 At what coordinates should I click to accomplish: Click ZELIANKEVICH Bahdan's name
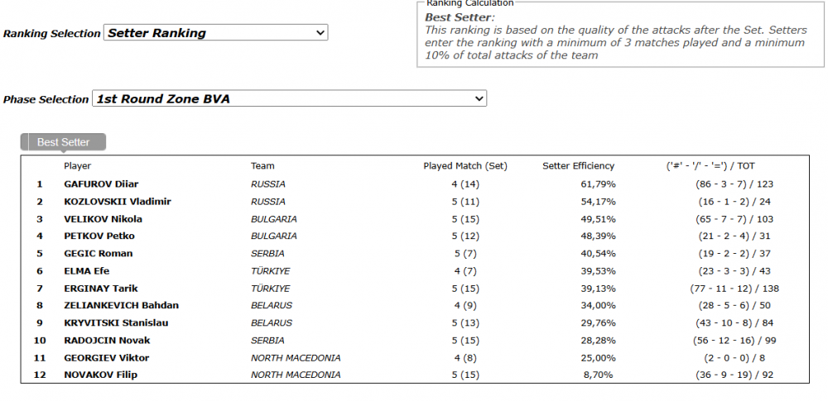pyautogui.click(x=122, y=305)
